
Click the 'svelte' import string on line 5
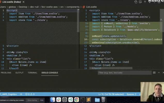pos(144,23)
